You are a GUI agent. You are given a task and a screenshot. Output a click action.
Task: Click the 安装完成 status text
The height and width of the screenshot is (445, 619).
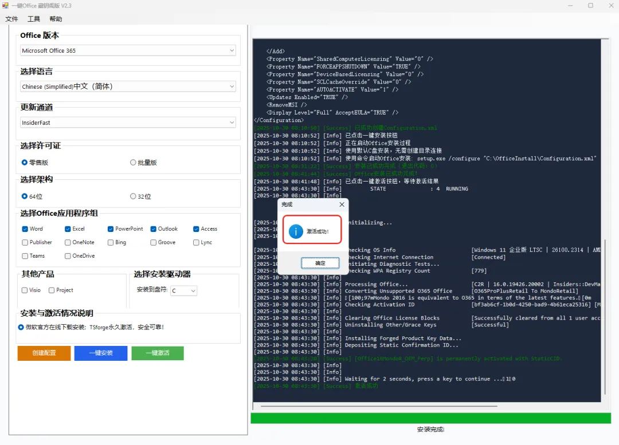tap(430, 430)
